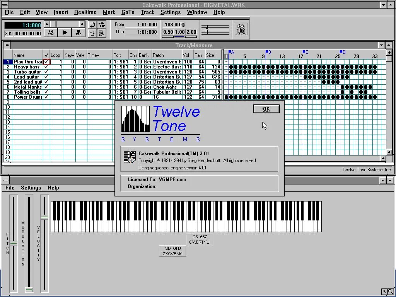Set tempo ratio to 0.50
The image size is (396, 297).
pos(168,32)
